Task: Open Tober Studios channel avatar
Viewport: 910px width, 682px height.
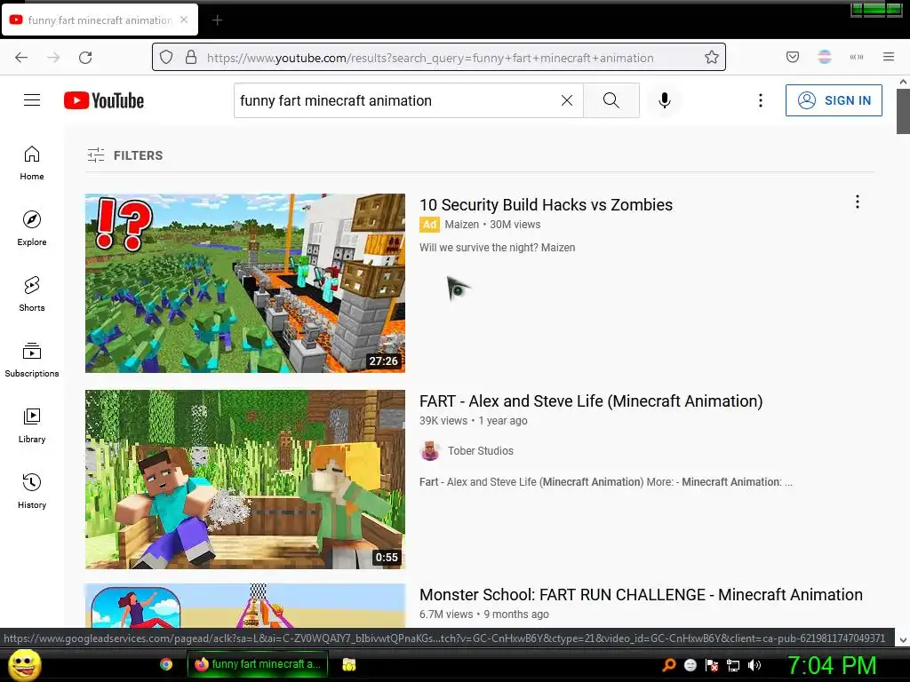Action: tap(429, 450)
